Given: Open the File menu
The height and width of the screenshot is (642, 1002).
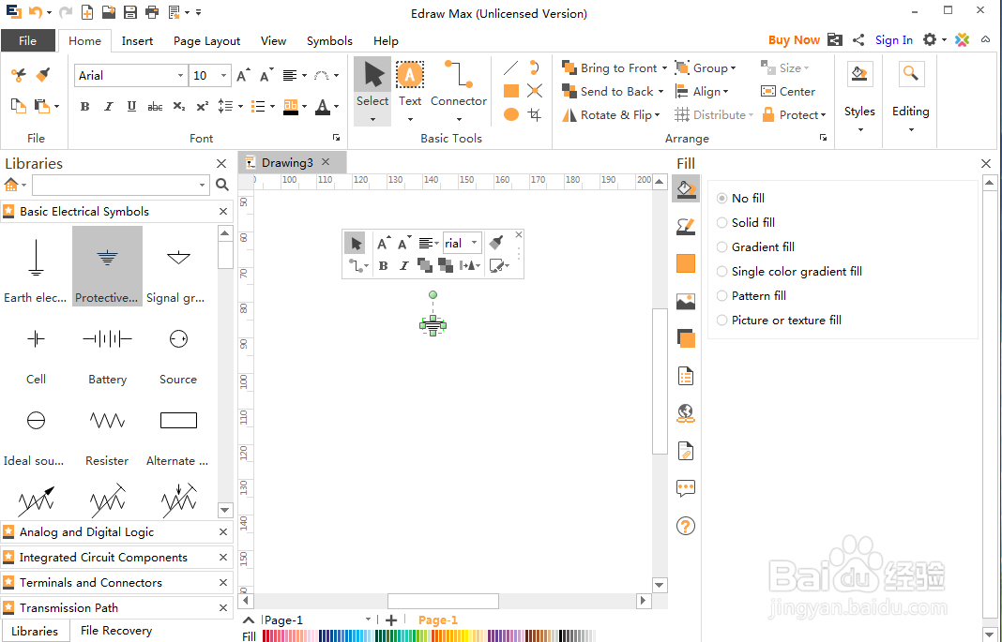Looking at the screenshot, I should point(27,40).
